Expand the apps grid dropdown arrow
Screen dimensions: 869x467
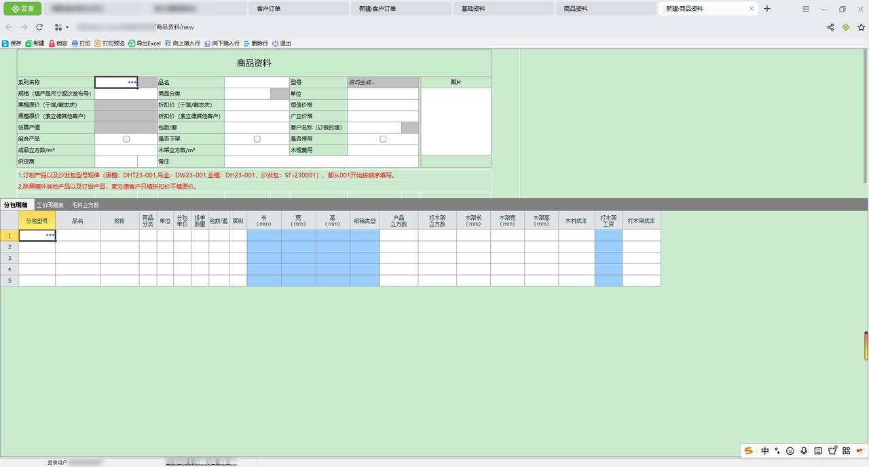coord(67,28)
